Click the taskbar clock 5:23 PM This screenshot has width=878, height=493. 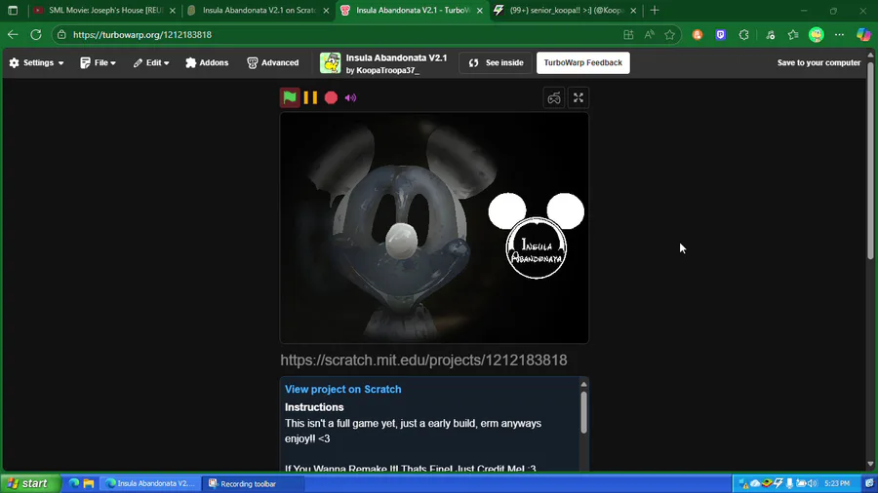(x=837, y=483)
